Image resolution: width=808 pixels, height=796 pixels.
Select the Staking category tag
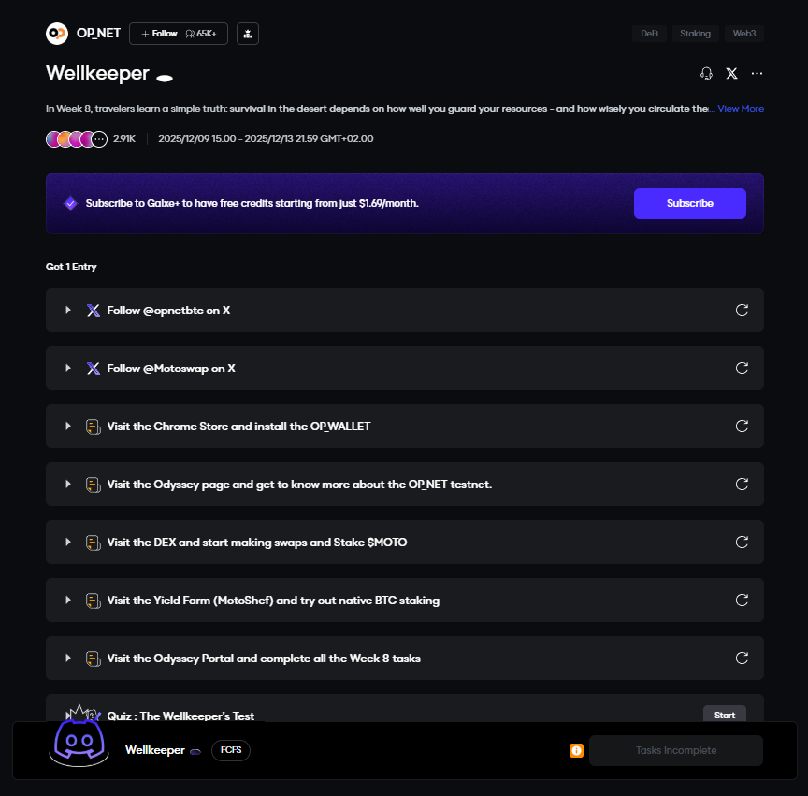pyautogui.click(x=695, y=34)
